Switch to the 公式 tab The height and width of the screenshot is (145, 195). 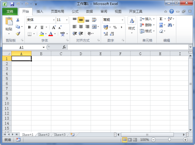click(x=75, y=11)
